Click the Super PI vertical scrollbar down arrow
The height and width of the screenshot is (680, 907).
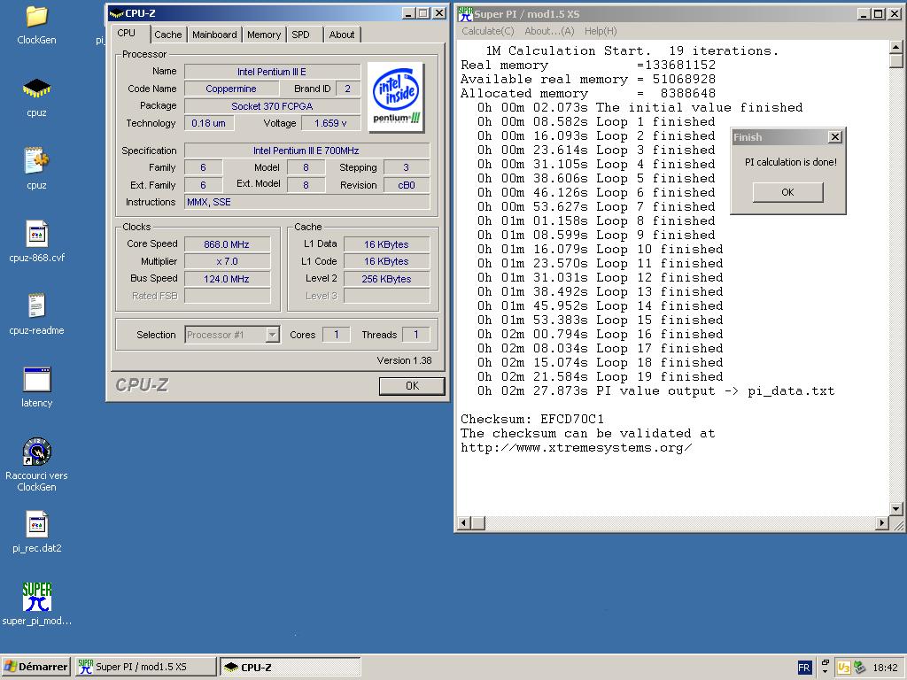[895, 509]
